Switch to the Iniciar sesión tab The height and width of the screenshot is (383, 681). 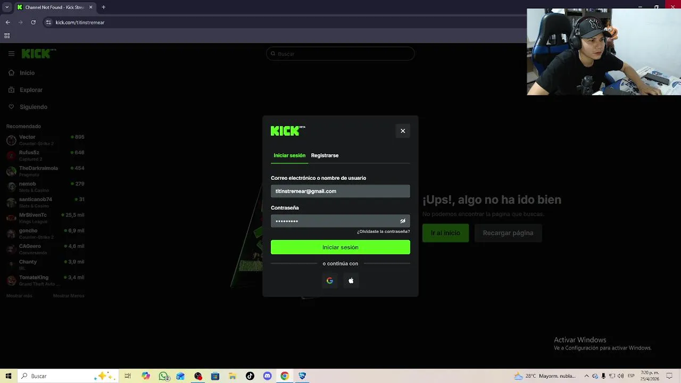(x=289, y=155)
